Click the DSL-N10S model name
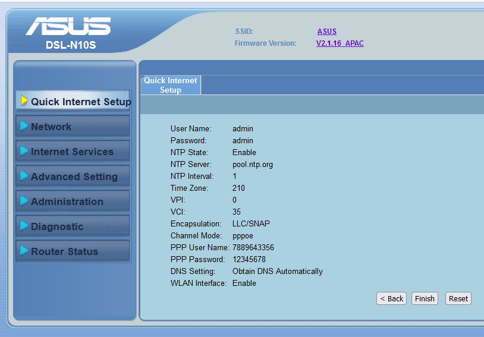 pyautogui.click(x=71, y=45)
